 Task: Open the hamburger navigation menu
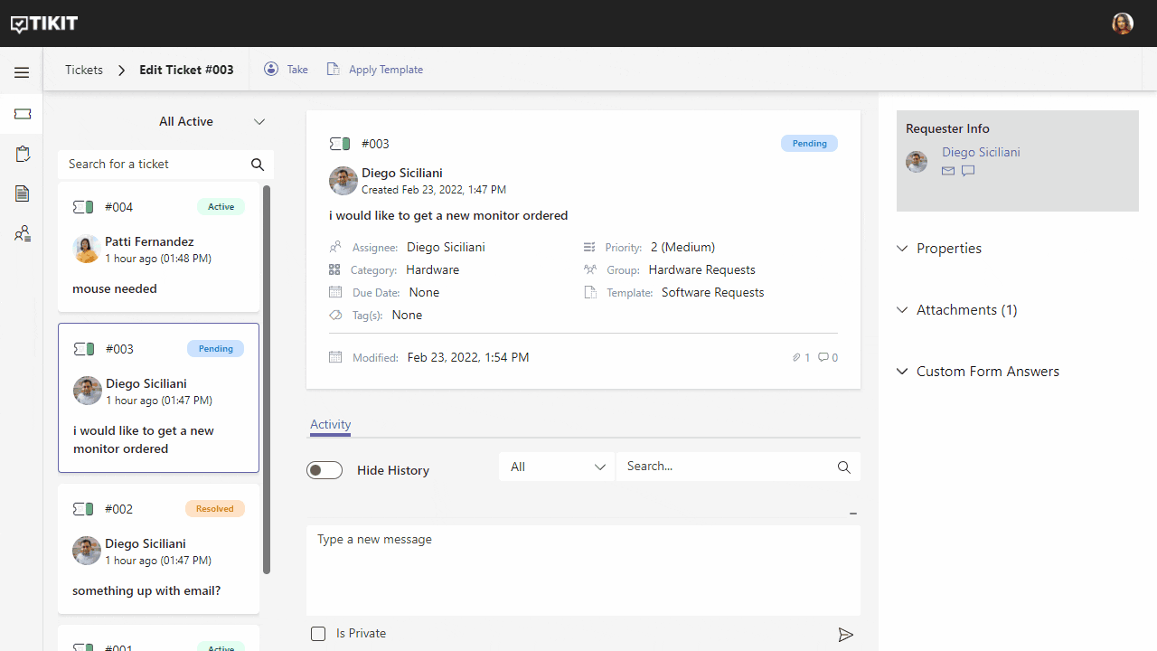click(22, 72)
